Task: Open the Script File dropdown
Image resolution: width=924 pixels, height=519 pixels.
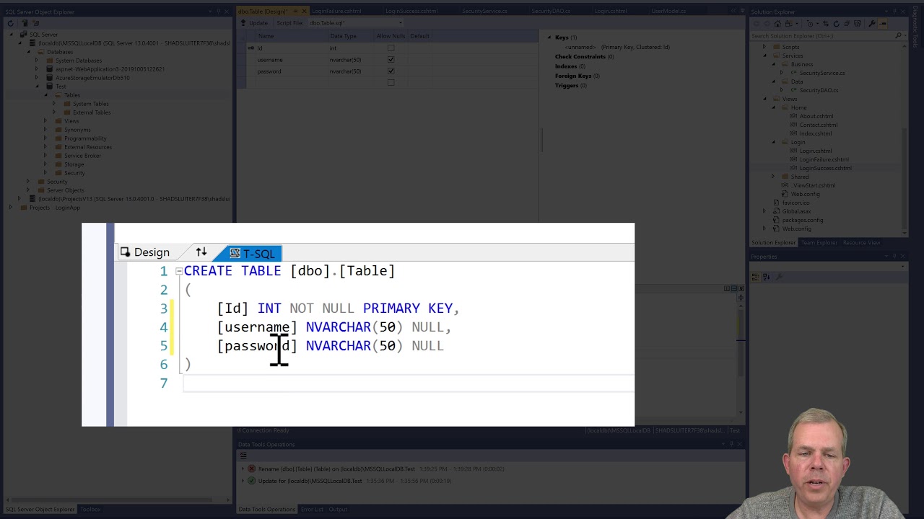Action: click(401, 23)
